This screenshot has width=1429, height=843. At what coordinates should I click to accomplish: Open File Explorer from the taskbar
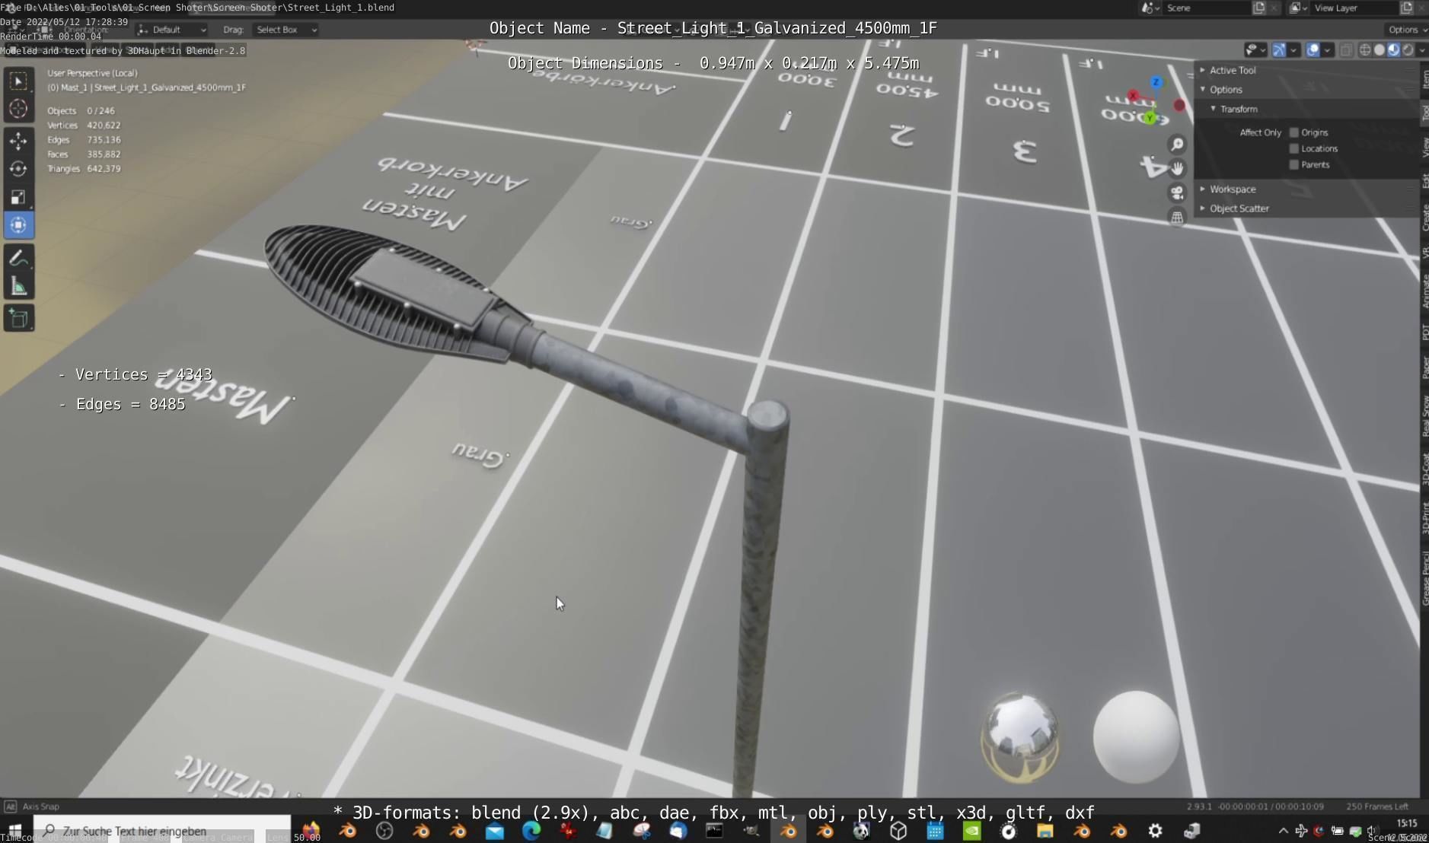click(1045, 831)
